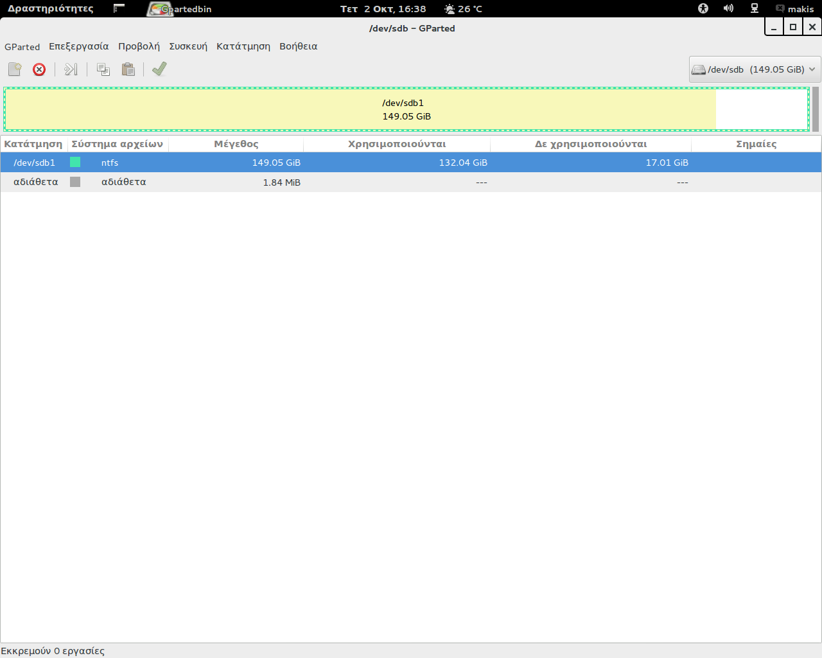Open the Συσκευή menu
The width and height of the screenshot is (822, 658).
point(188,46)
